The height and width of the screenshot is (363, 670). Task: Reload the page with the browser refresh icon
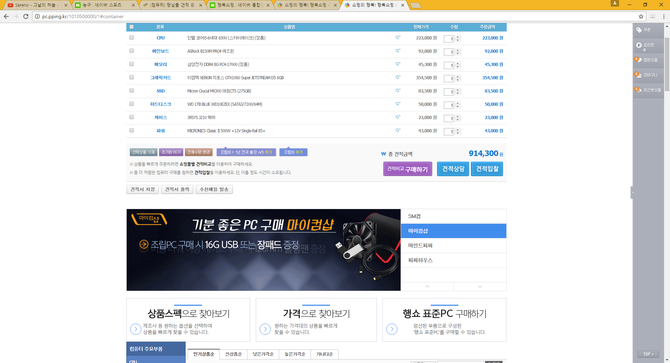pyautogui.click(x=26, y=16)
